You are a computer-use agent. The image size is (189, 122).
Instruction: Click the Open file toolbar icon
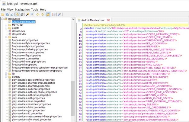pyautogui.click(x=3, y=14)
